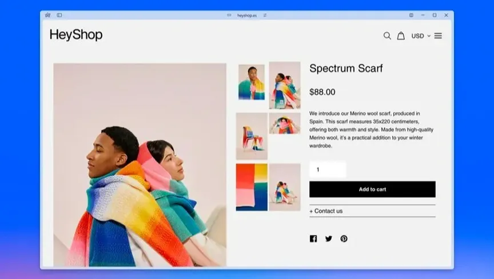View thumbnail of man wearing green scarf
The image size is (494, 279).
point(252,82)
